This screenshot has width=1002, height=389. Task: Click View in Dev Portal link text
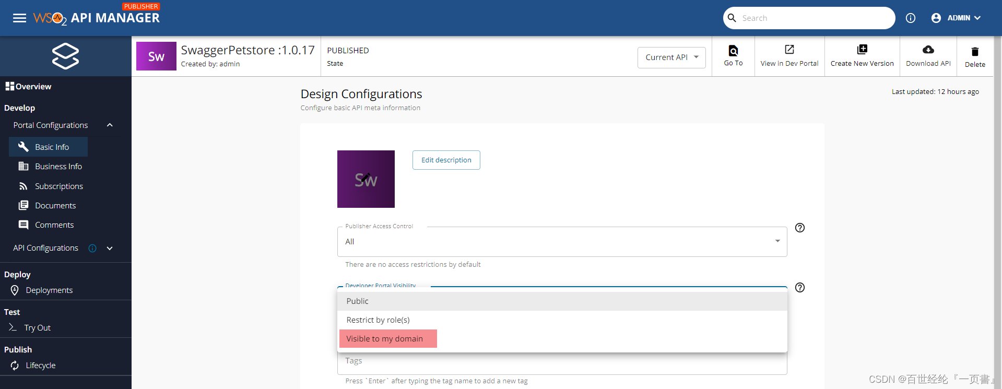coord(789,63)
